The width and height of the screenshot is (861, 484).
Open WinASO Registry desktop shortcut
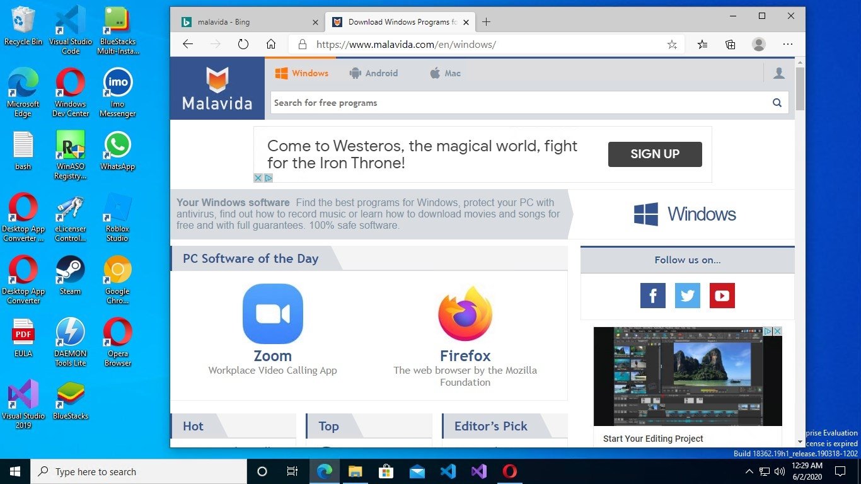click(x=71, y=154)
